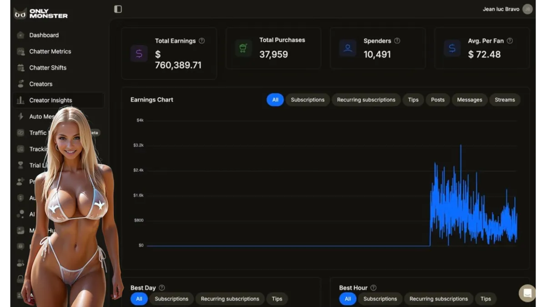Select Tips filter under Best Hour
The height and width of the screenshot is (307, 546).
click(486, 299)
